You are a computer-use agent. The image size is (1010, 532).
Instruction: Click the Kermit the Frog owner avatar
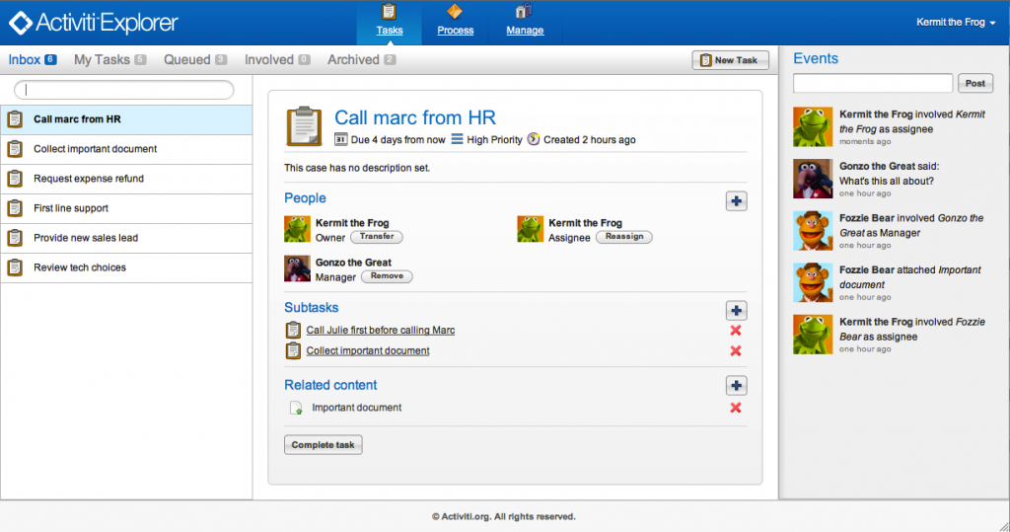297,230
